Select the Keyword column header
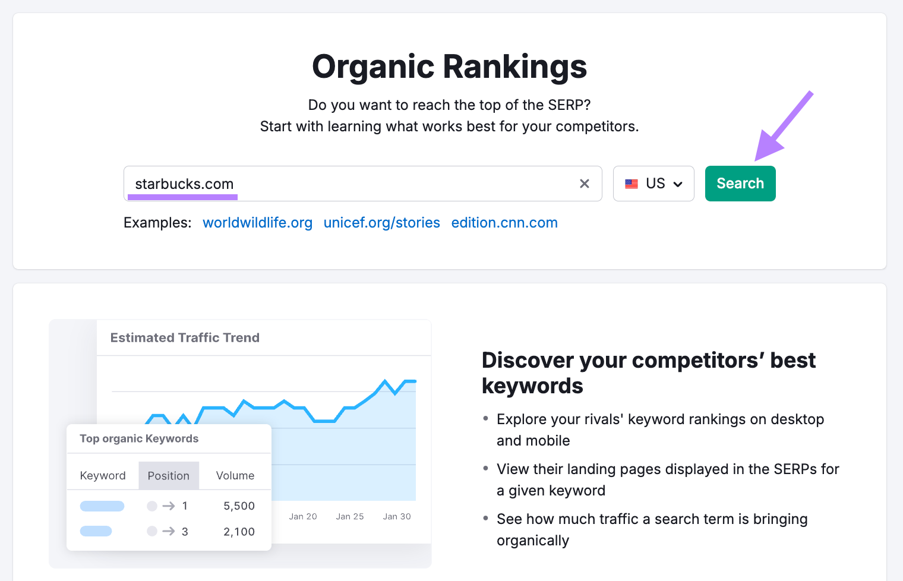 [103, 475]
